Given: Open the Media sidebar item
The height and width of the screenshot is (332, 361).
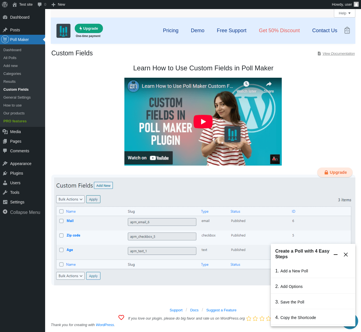Looking at the screenshot, I should tap(23, 132).
